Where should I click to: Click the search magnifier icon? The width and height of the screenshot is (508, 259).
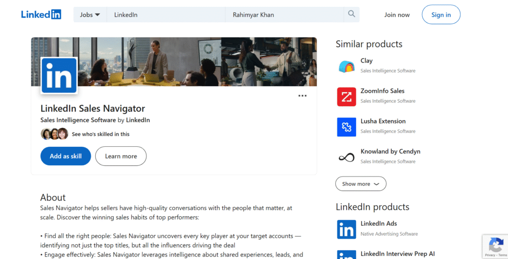point(352,14)
